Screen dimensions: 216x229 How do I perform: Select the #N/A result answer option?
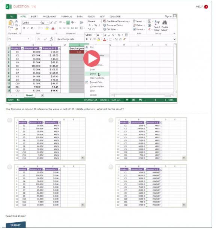point(10,120)
